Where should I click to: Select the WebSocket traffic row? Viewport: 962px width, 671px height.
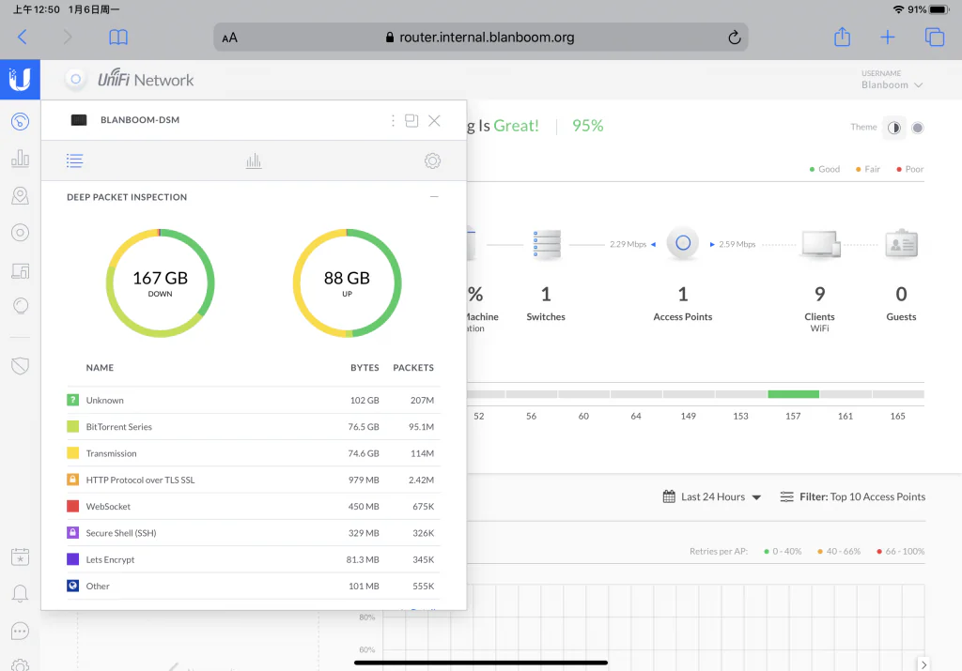coord(254,506)
